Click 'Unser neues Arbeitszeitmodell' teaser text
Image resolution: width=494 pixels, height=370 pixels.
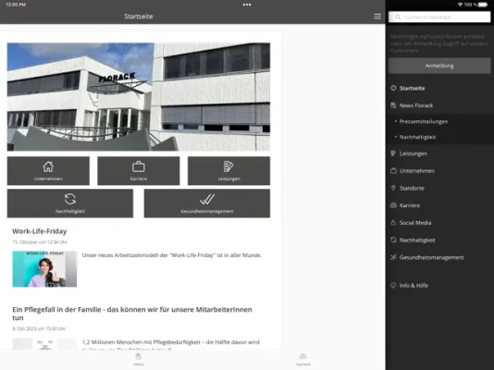(172, 255)
